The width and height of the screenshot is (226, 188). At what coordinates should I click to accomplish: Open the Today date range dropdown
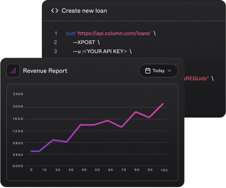coord(158,71)
